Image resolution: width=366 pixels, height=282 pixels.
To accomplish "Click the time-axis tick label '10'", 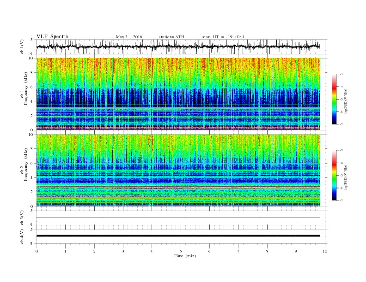I will (325, 251).
